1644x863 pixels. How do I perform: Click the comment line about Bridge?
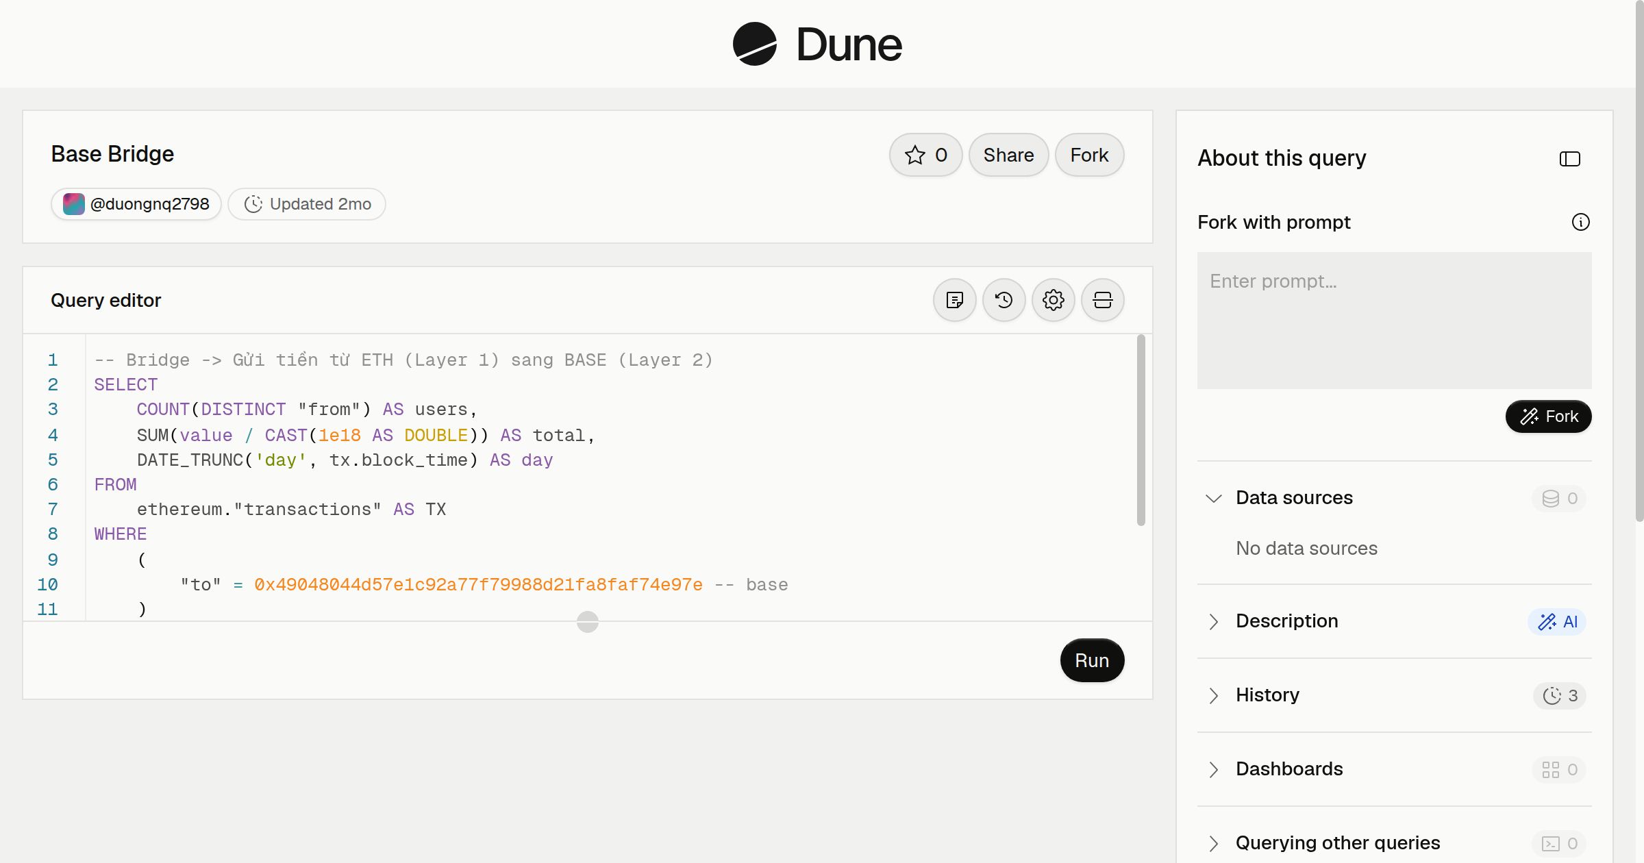tap(403, 360)
